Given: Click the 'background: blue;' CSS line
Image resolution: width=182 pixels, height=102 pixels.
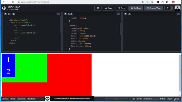Looking at the screenshot, I should [x=80, y=28].
